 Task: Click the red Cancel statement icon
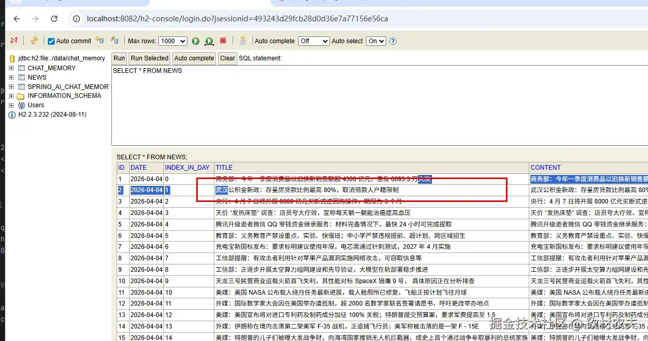click(223, 41)
